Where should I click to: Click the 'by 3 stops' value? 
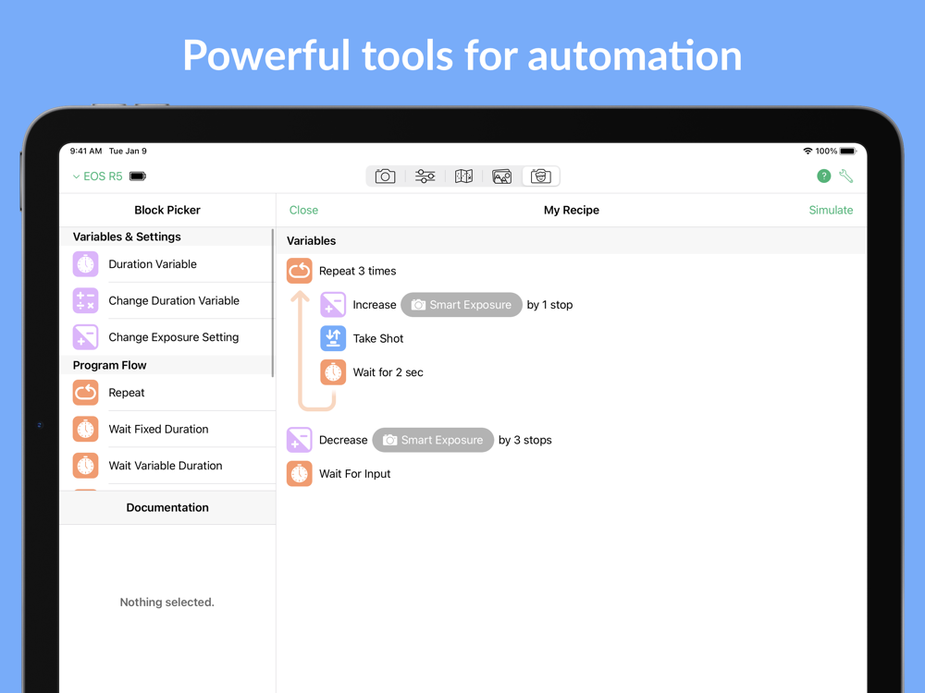point(525,440)
